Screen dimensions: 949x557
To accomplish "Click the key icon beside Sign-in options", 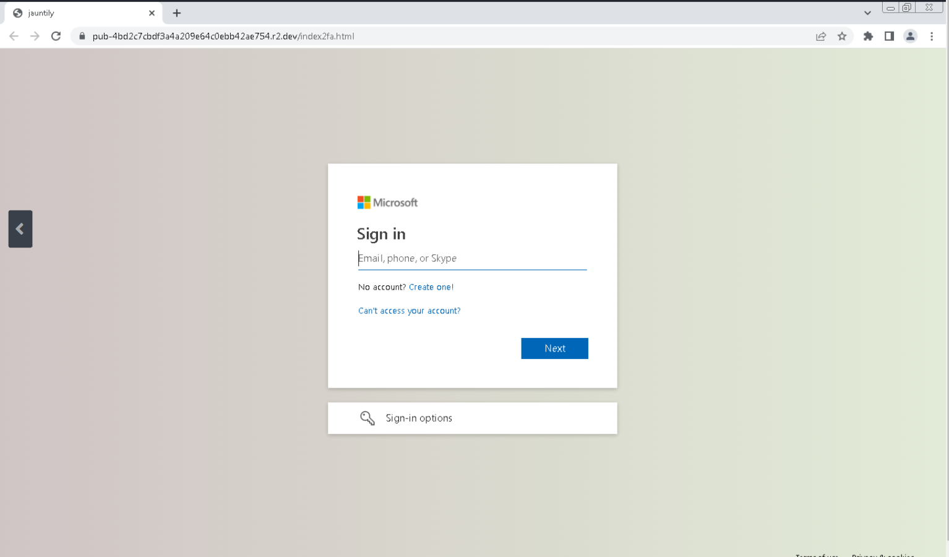I will click(x=367, y=418).
